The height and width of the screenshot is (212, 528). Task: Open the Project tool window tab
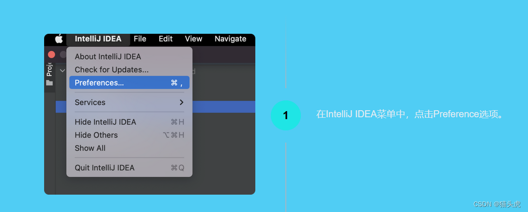(49, 69)
